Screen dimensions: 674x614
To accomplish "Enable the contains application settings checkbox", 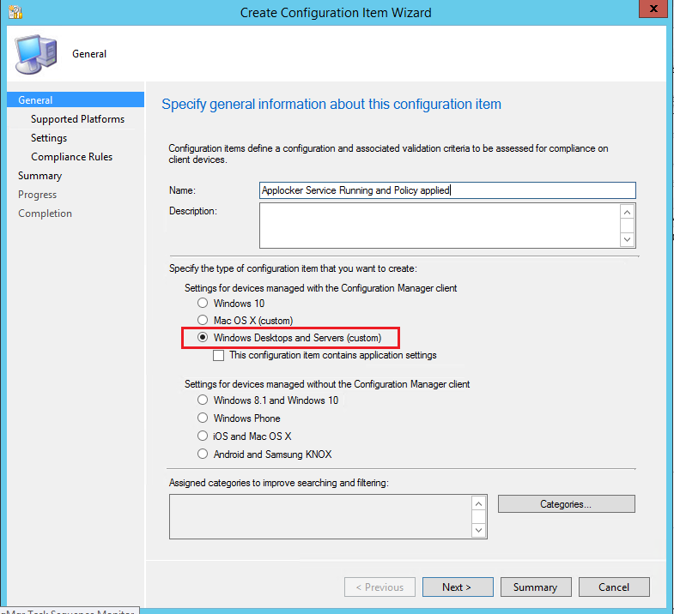I will (219, 355).
